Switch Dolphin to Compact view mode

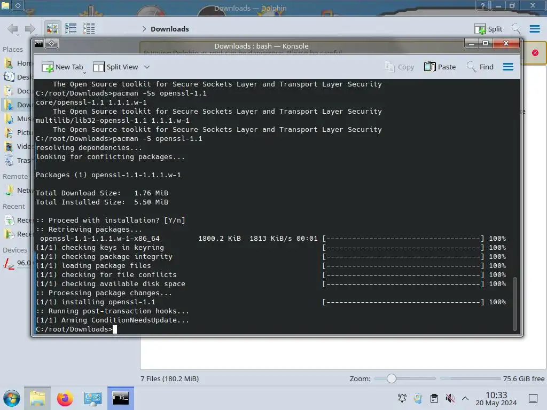(71, 29)
